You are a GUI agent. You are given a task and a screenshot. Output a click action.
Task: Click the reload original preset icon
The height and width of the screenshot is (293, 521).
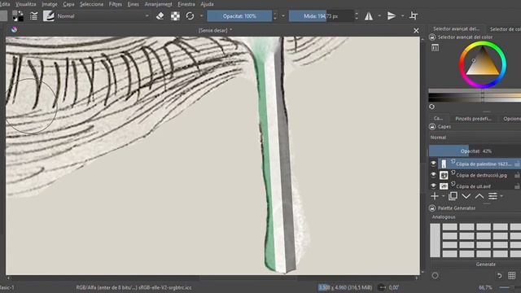pyautogui.click(x=190, y=15)
